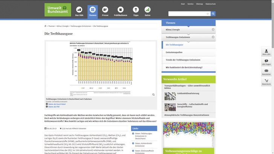Click the Umwelt Bundesamt logo
Image resolution: width=274 pixels, height=154 pixels.
(x=58, y=9)
